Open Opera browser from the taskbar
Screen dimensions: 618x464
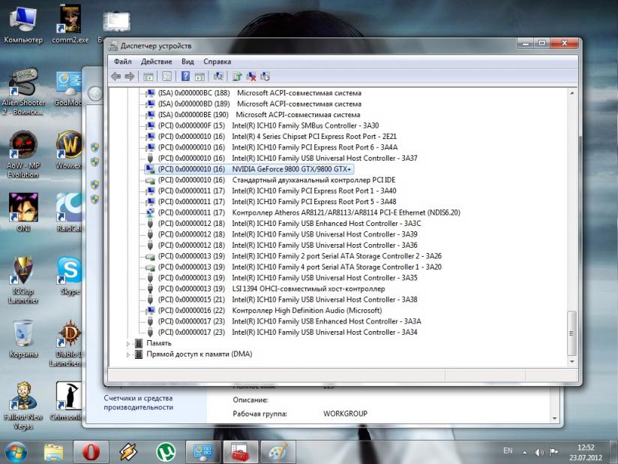click(x=91, y=451)
